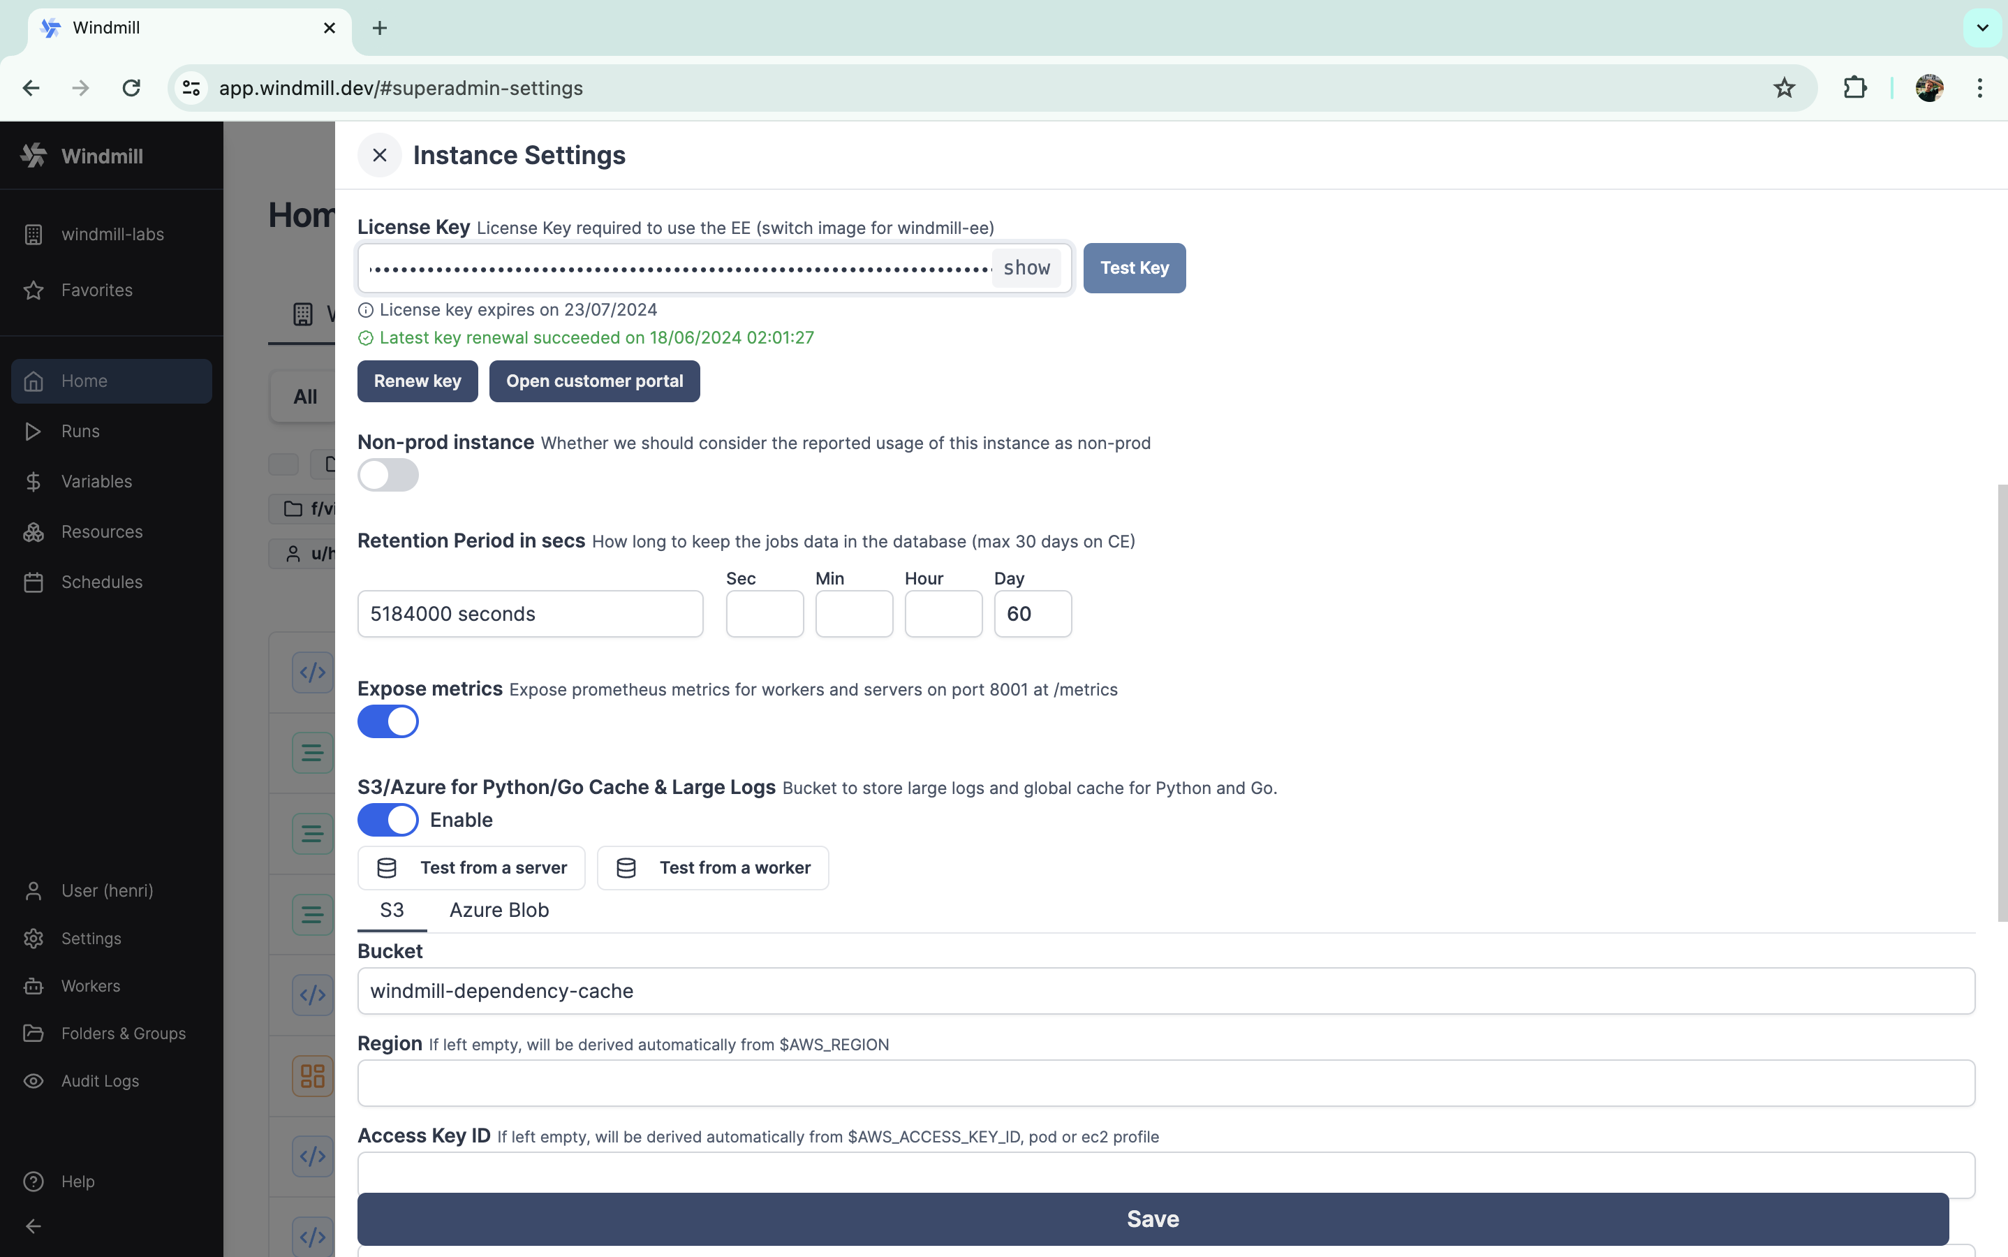The height and width of the screenshot is (1257, 2008).
Task: Open the Runs section in sidebar
Action: pyautogui.click(x=80, y=431)
